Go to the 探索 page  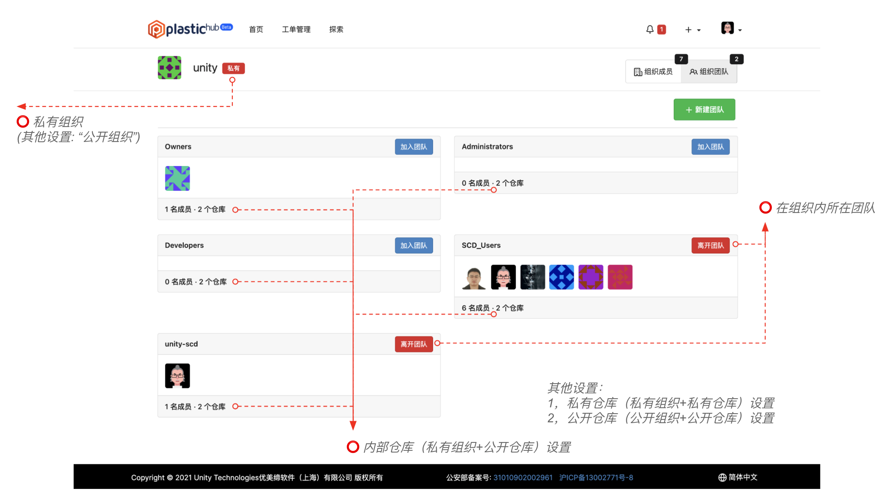pyautogui.click(x=336, y=30)
